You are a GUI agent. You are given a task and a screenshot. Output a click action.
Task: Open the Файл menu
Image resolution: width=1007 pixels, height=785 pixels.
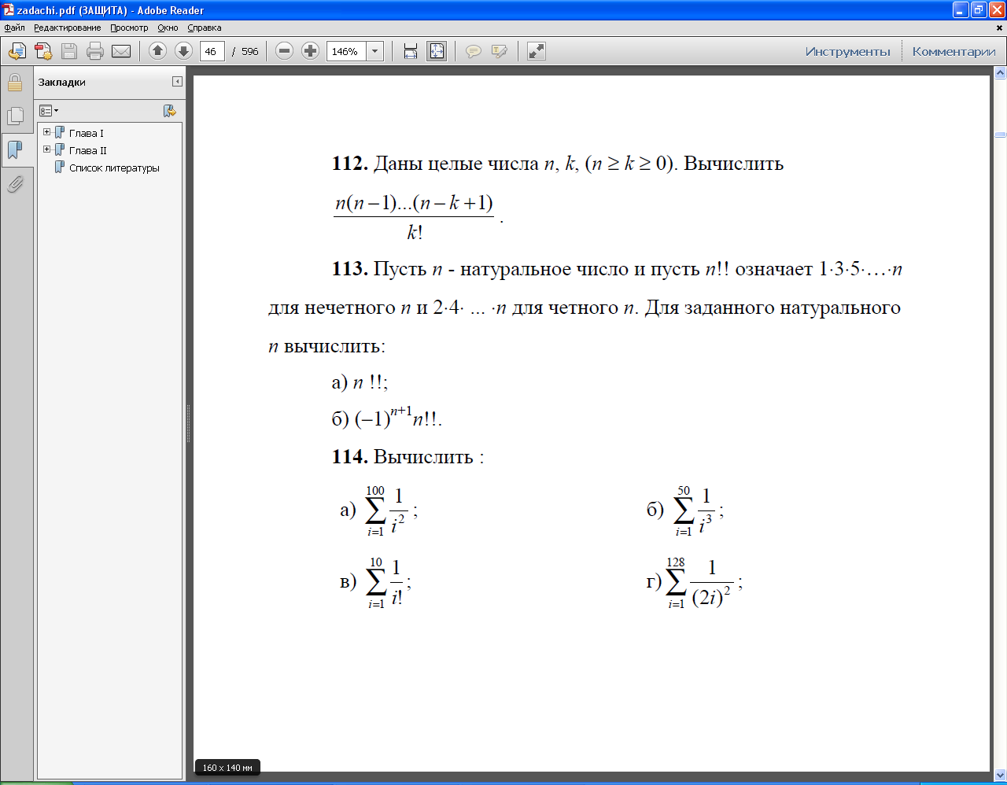tap(14, 28)
